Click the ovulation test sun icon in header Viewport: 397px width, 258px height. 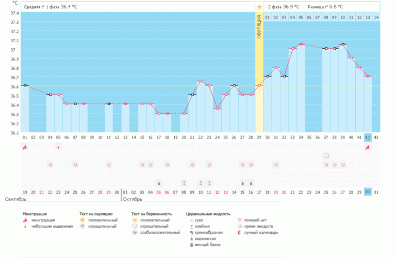(x=259, y=7)
